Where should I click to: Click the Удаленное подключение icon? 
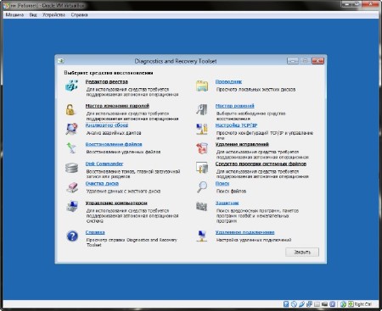[x=202, y=236]
